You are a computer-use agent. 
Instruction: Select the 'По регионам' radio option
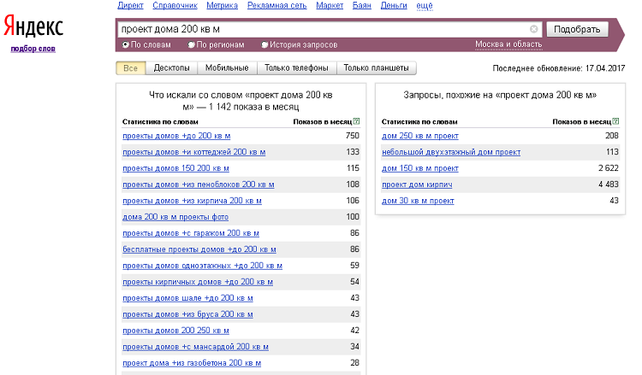point(192,44)
